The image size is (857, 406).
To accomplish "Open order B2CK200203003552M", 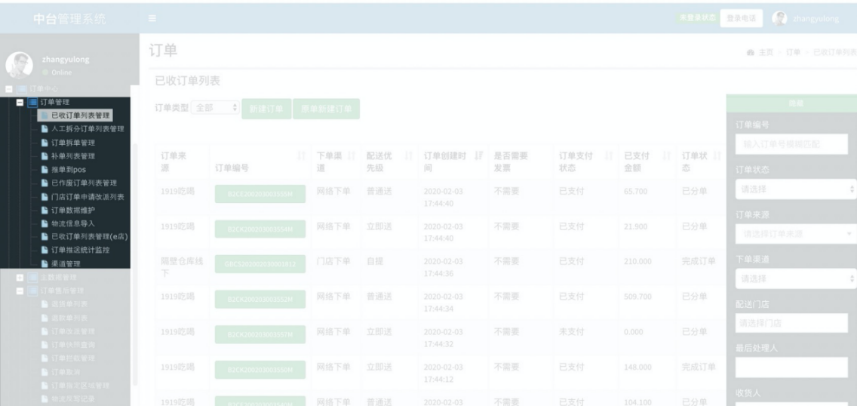I will pyautogui.click(x=260, y=300).
